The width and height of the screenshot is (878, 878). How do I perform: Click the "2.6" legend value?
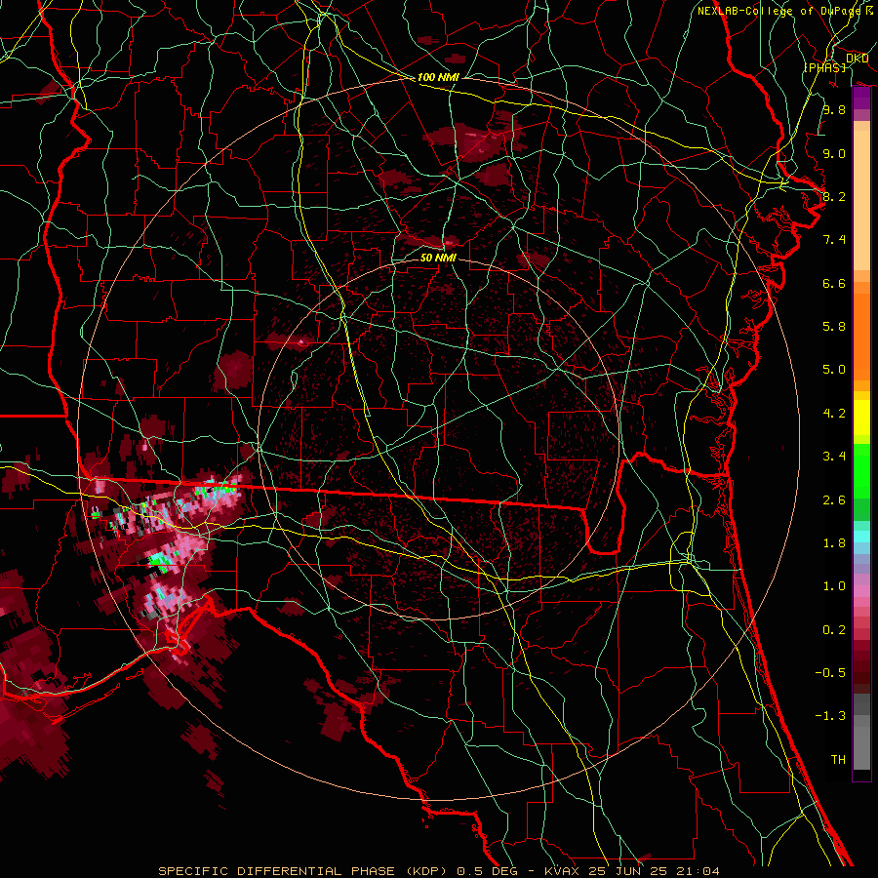coord(834,500)
